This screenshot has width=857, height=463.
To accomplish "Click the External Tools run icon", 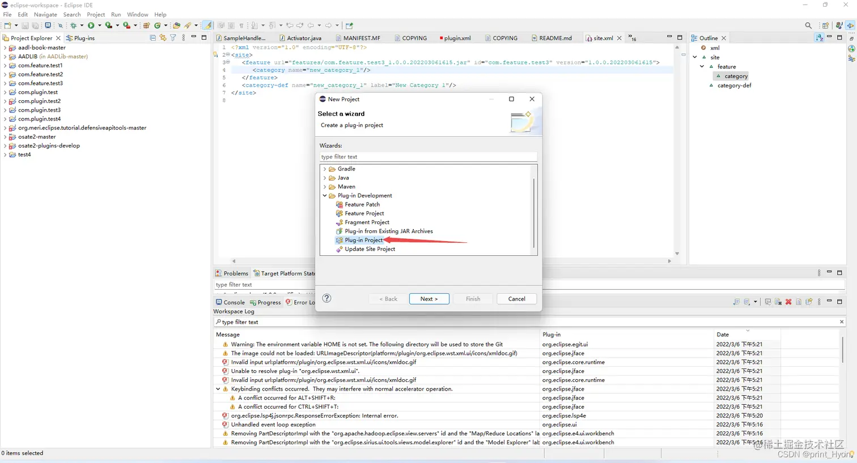I will click(126, 25).
